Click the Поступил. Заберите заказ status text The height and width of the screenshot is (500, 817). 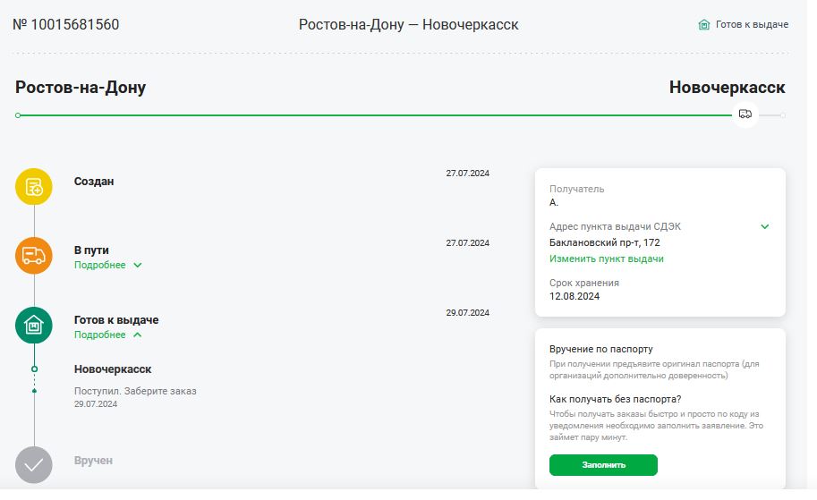(x=135, y=391)
